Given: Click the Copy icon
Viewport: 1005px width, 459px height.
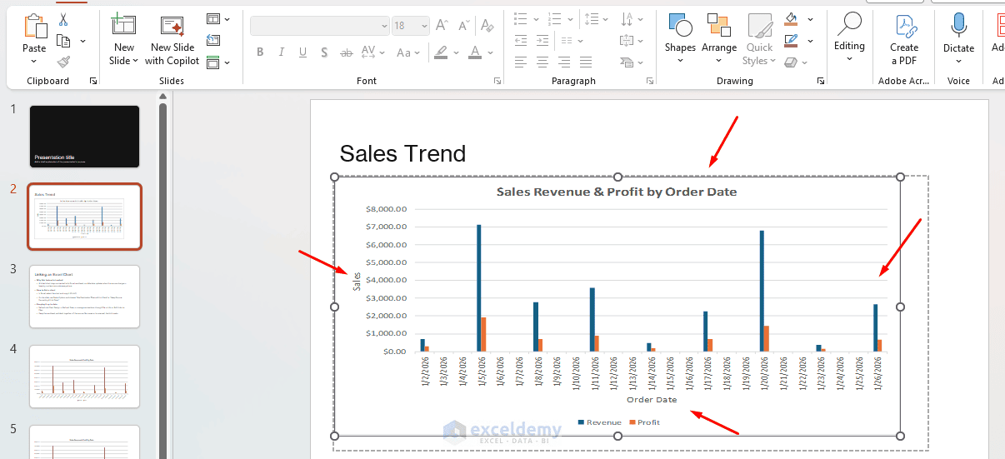Looking at the screenshot, I should tap(63, 41).
